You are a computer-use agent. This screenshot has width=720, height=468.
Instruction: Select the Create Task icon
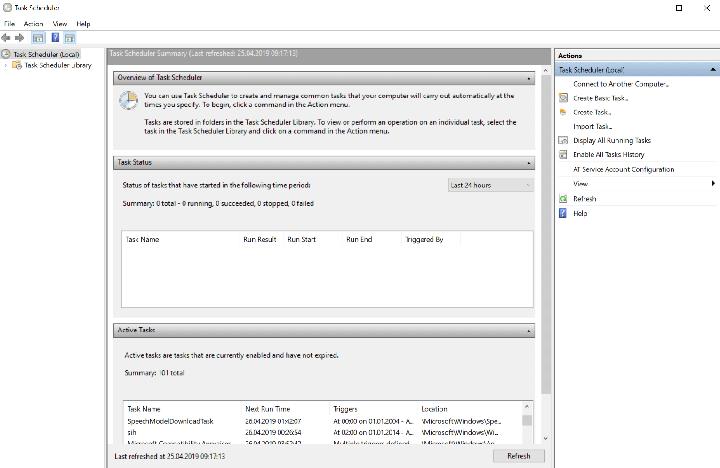[563, 112]
